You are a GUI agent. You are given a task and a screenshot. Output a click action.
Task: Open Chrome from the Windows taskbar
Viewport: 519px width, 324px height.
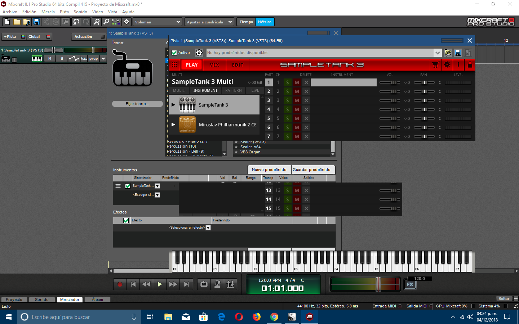click(274, 317)
